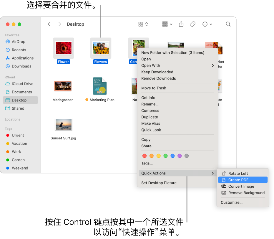Select the Sunset Surf.jpg thumbnail
Viewport: 274px width, 239px height.
tap(64, 125)
